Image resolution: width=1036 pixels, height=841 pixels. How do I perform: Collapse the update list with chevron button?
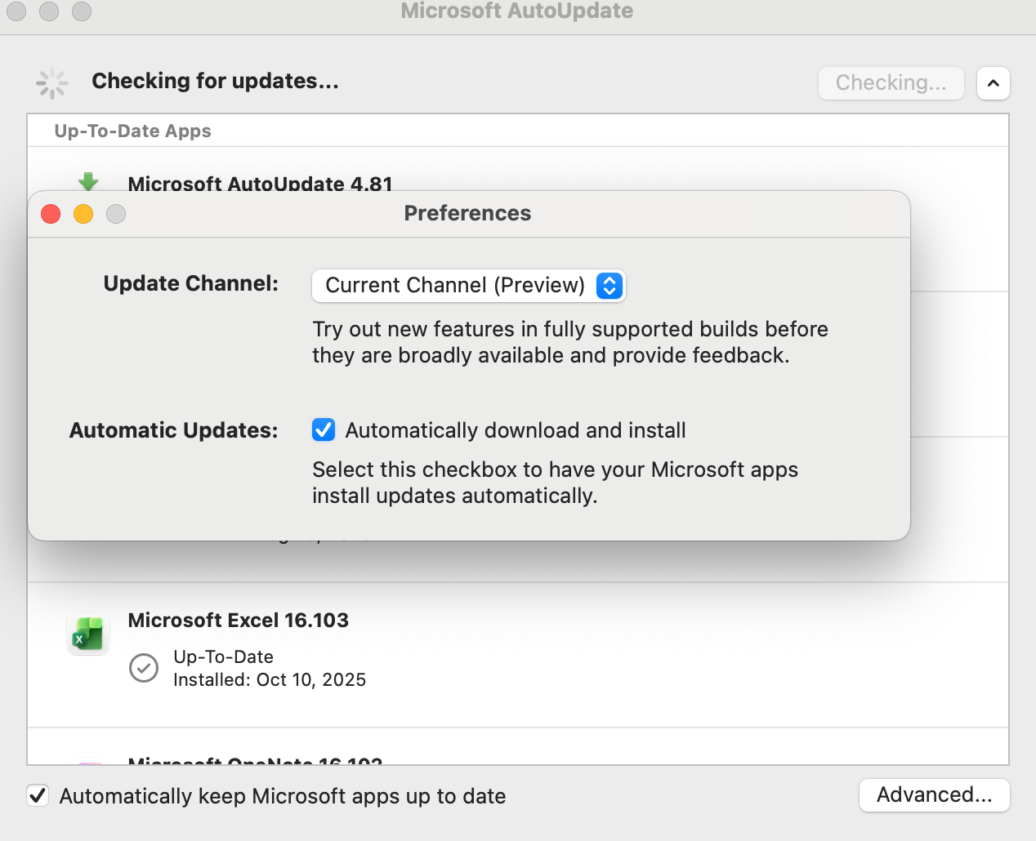click(x=994, y=83)
